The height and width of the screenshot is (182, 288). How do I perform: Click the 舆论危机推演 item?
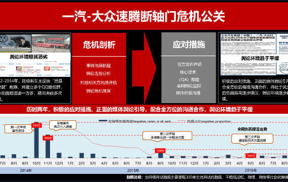99,91
